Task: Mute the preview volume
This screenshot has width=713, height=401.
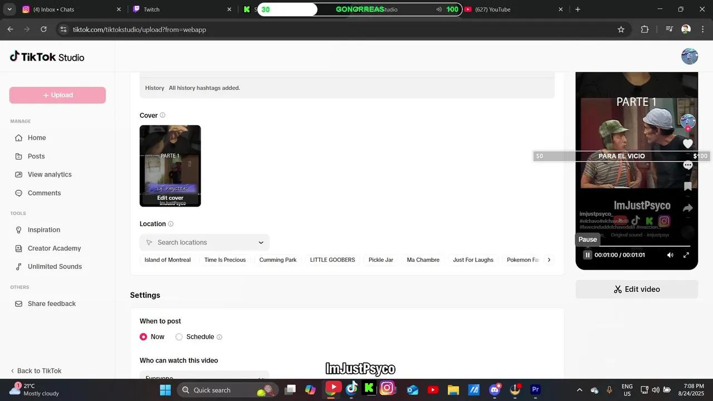Action: click(x=670, y=255)
